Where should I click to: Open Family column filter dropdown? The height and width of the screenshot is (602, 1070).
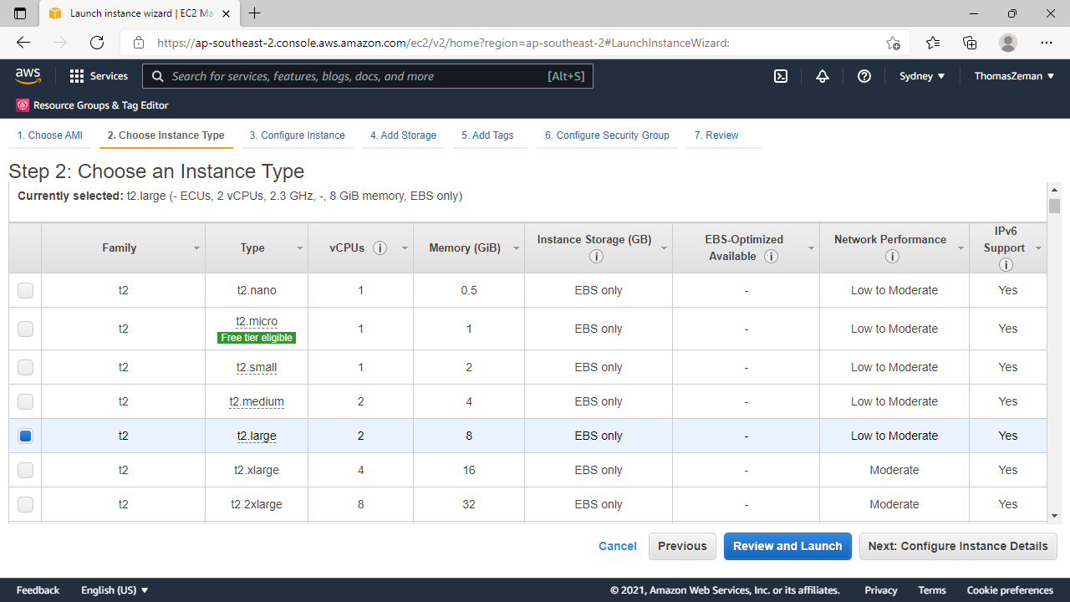196,248
